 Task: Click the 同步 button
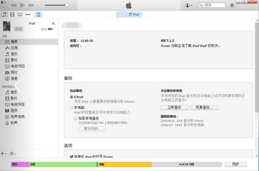pos(236,164)
